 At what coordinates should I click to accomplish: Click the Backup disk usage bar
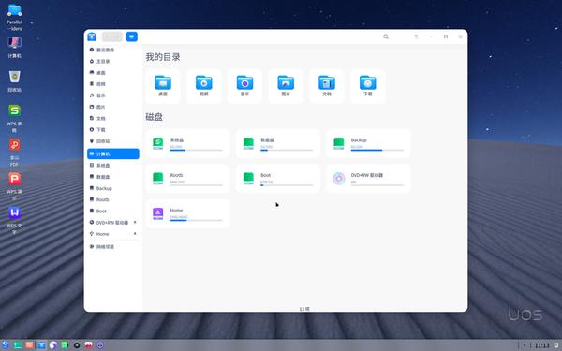point(377,151)
